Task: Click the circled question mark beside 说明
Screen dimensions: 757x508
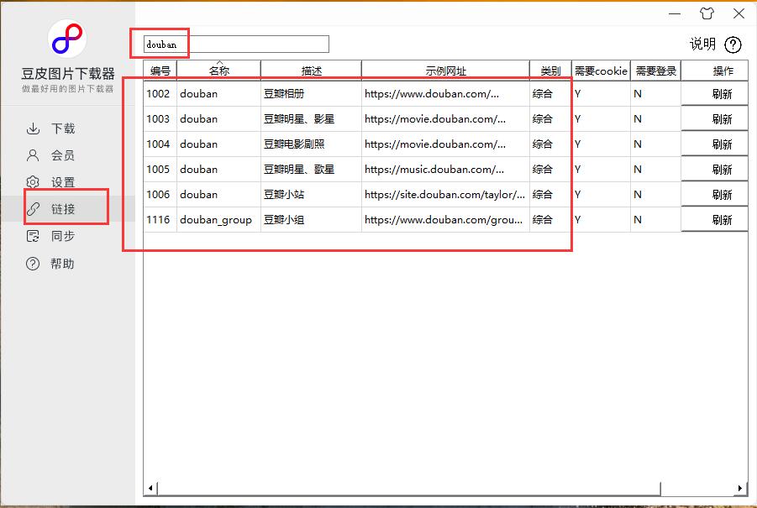Action: (733, 45)
